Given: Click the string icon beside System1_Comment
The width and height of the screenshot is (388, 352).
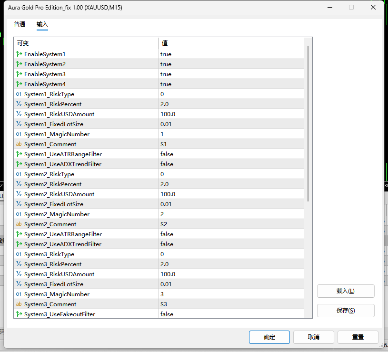Looking at the screenshot, I should pos(19,144).
